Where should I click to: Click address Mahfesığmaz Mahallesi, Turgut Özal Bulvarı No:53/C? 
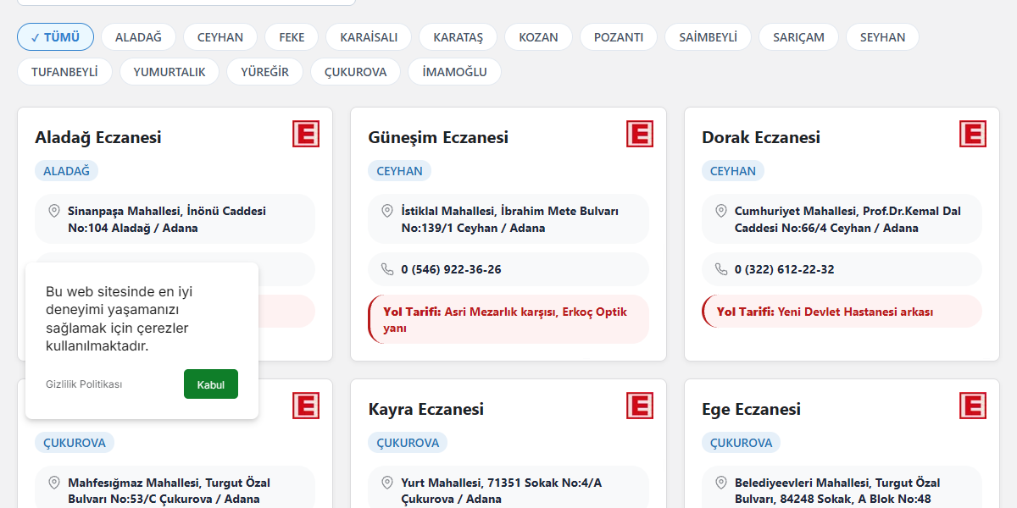pyautogui.click(x=169, y=491)
